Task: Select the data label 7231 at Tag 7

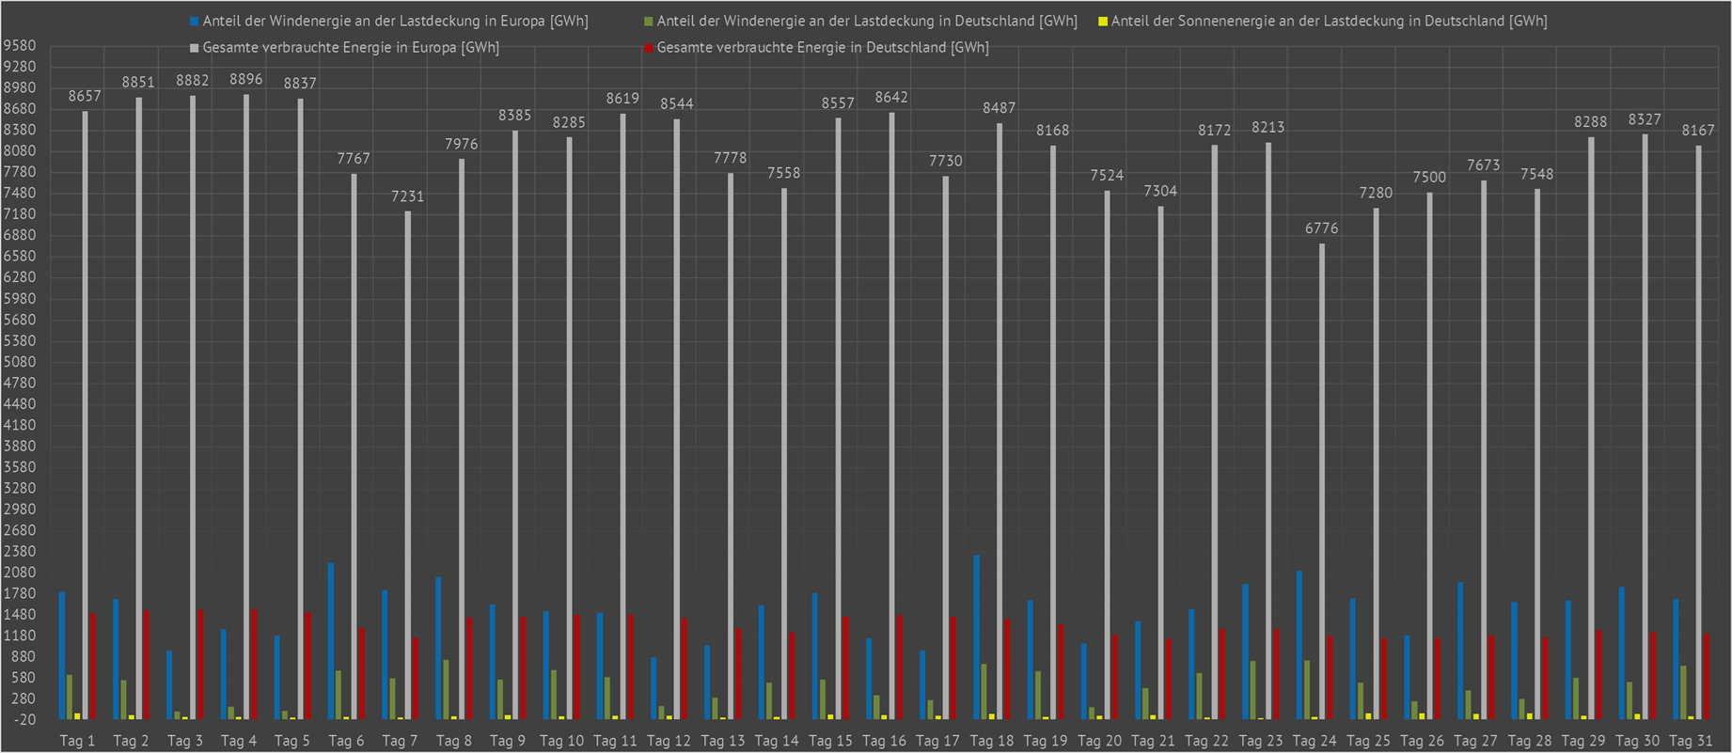Action: [407, 196]
